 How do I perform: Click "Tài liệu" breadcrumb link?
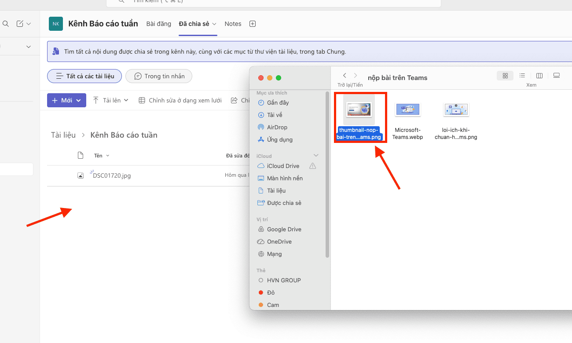(x=63, y=135)
